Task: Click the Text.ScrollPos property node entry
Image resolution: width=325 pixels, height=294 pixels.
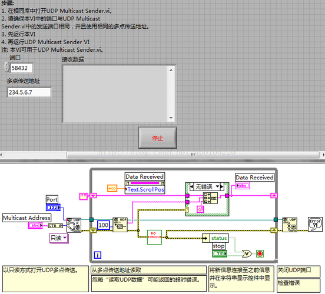Action: [x=145, y=189]
